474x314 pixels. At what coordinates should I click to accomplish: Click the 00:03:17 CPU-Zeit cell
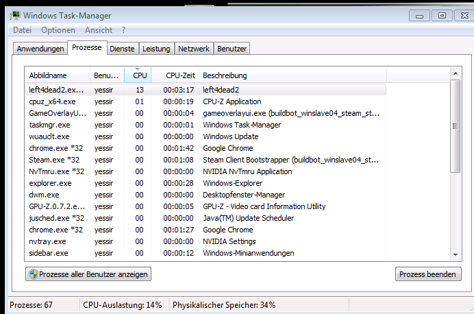pos(179,90)
